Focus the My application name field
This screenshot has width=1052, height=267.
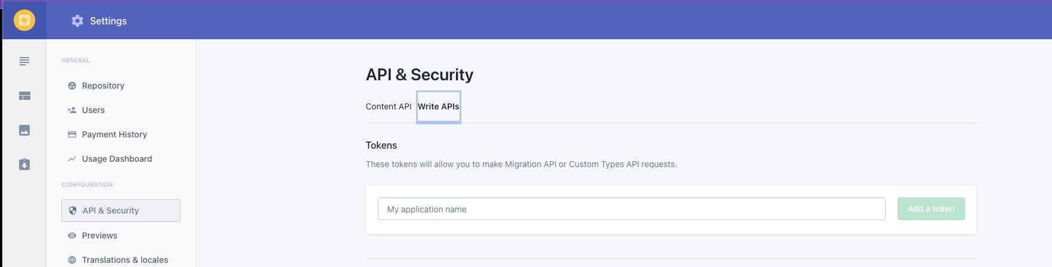tap(631, 209)
